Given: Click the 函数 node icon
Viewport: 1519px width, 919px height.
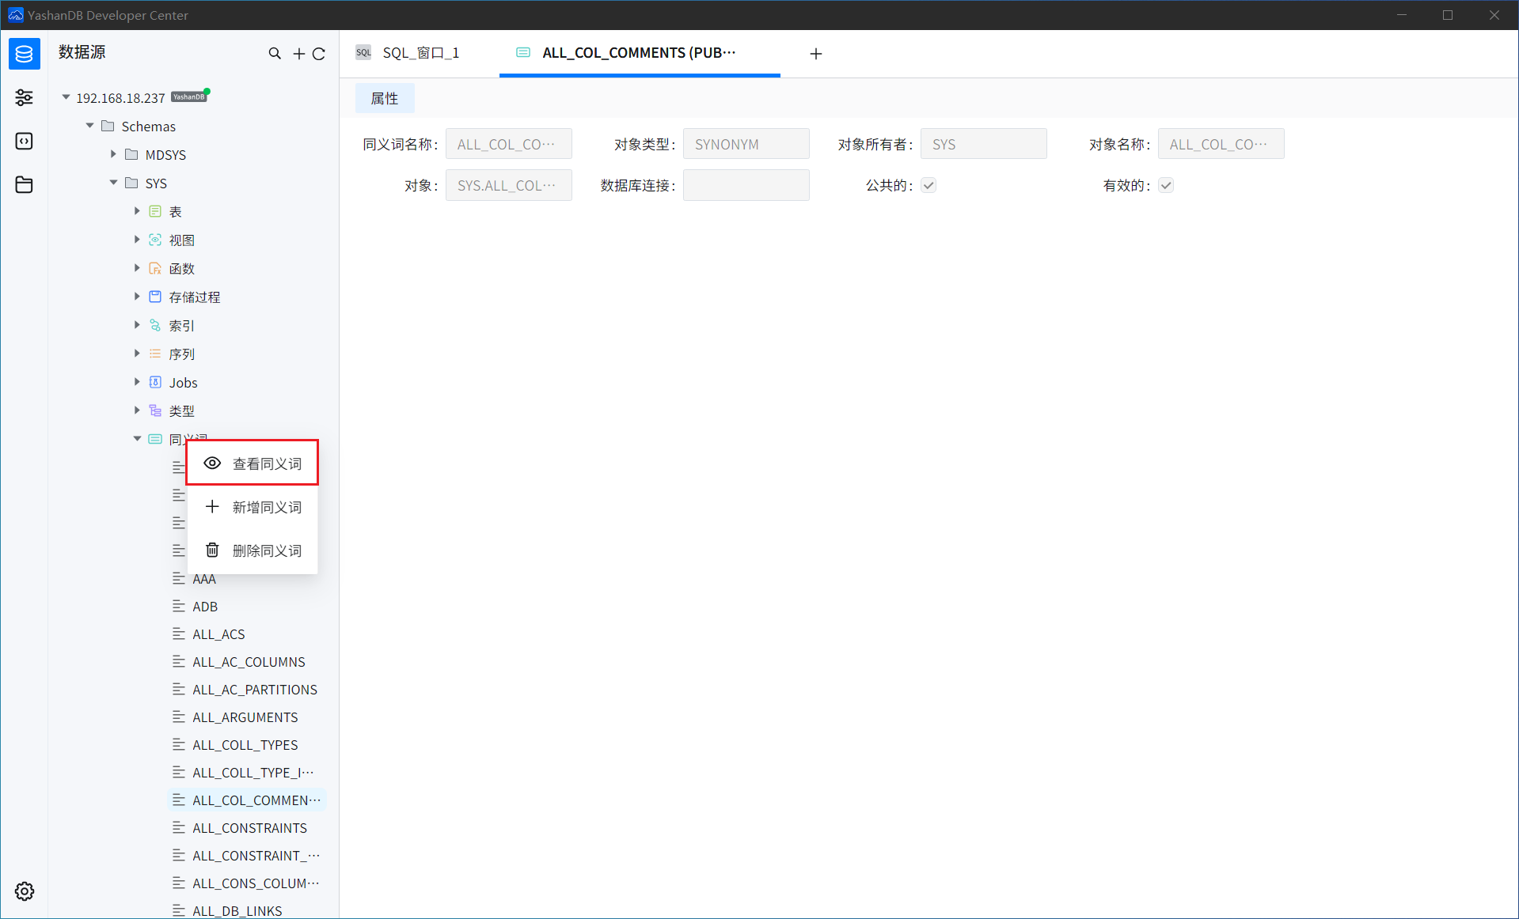Looking at the screenshot, I should pyautogui.click(x=155, y=268).
